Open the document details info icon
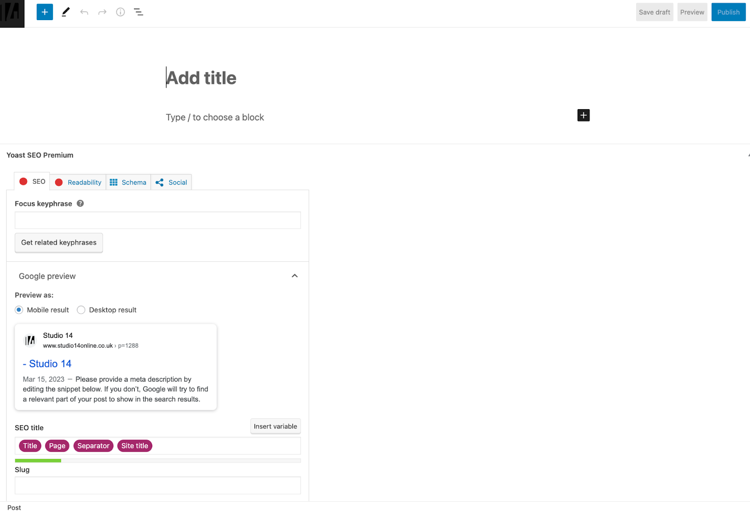Image resolution: width=750 pixels, height=512 pixels. point(120,12)
